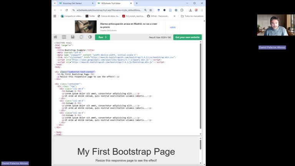Toggle dark mode with the half-circle icon

(x=90, y=37)
